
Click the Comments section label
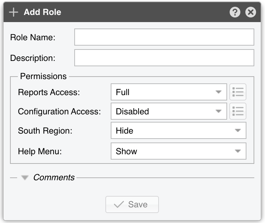54,177
